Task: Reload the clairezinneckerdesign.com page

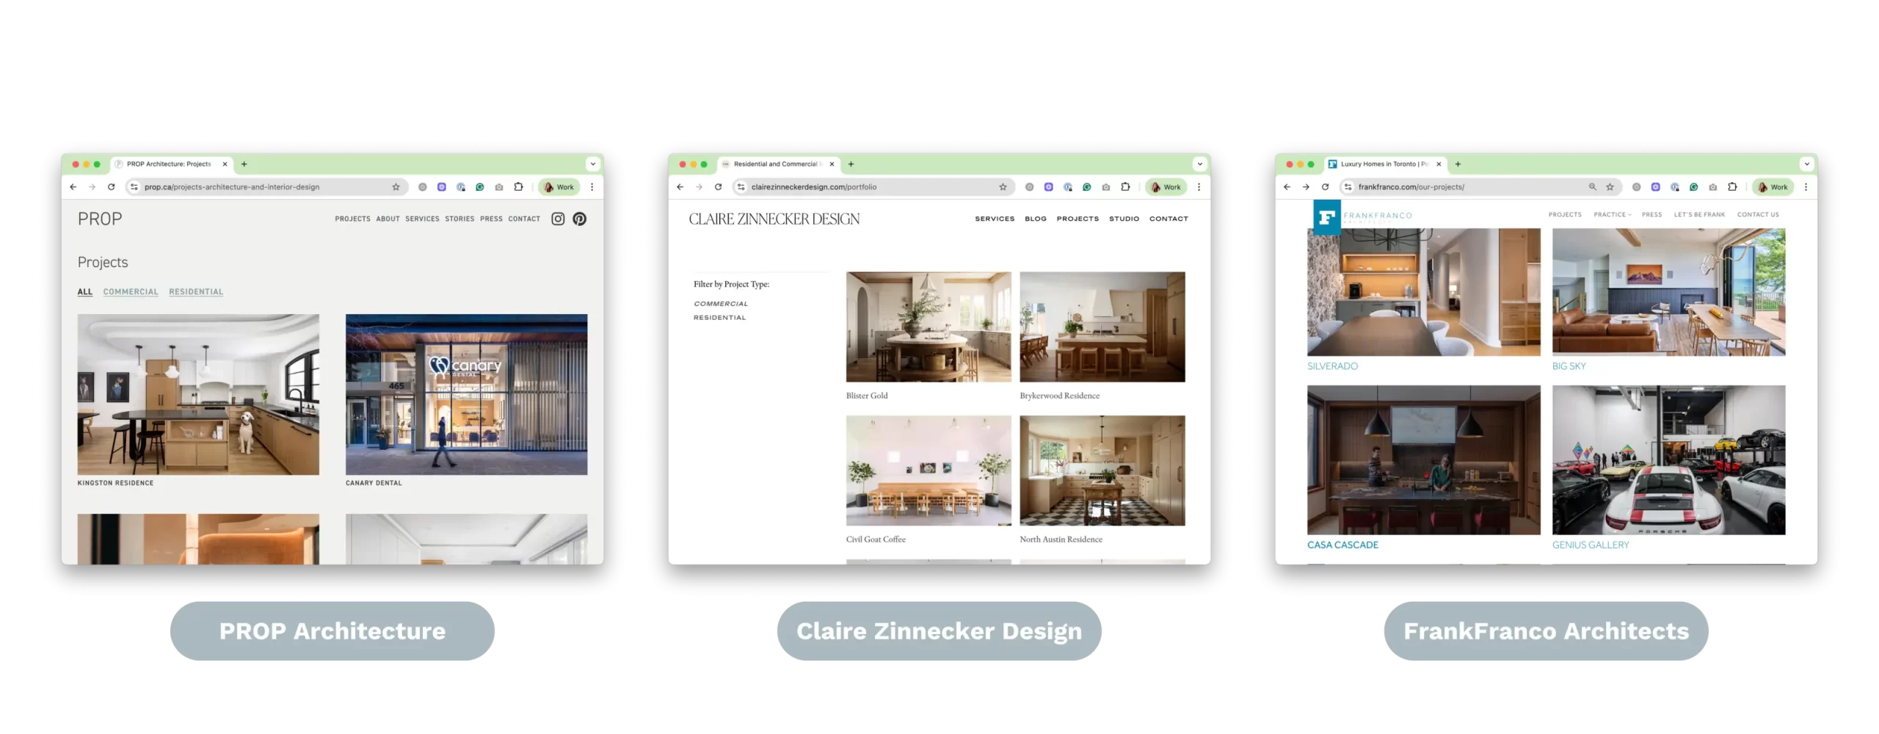Action: coord(719,187)
